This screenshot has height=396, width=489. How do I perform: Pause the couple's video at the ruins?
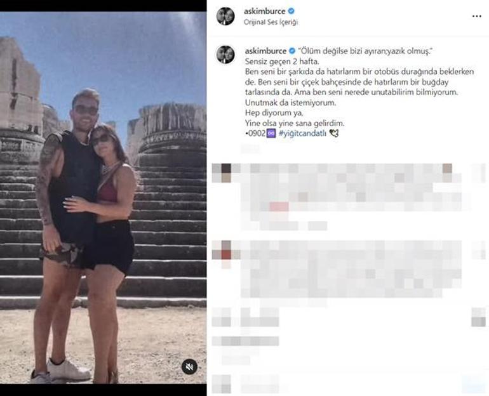(103, 198)
